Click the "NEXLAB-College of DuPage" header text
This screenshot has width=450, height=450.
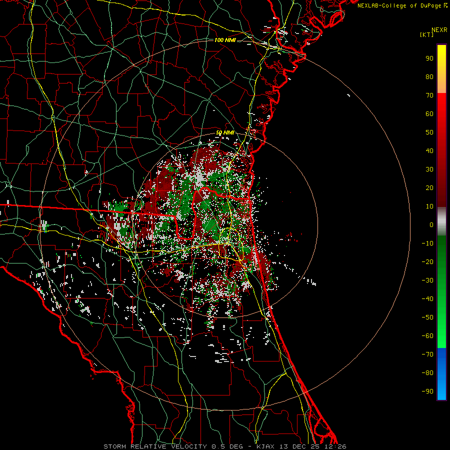tap(399, 5)
